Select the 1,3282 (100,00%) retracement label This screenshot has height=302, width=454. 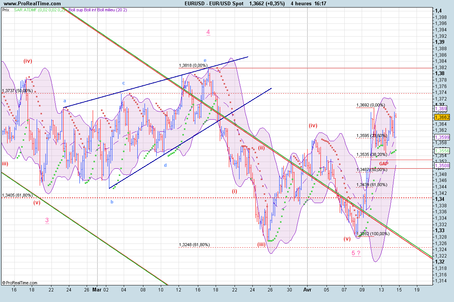(373, 234)
